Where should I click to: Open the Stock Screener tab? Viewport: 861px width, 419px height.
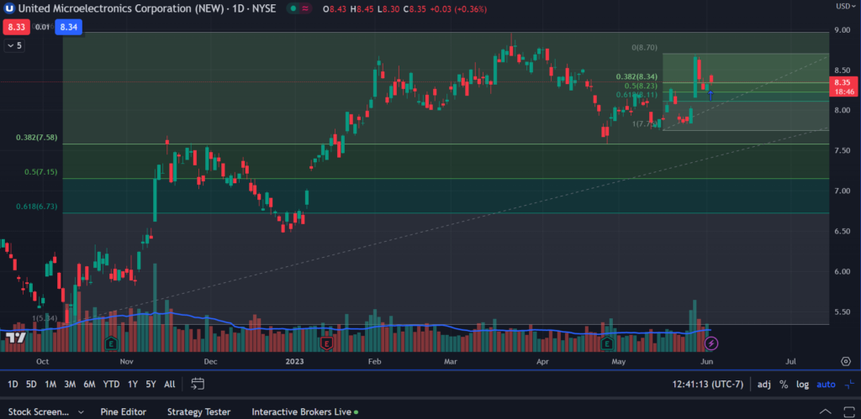[39, 411]
